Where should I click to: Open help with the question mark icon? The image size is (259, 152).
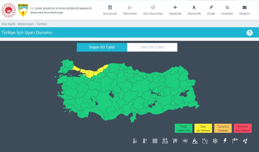pyautogui.click(x=250, y=33)
